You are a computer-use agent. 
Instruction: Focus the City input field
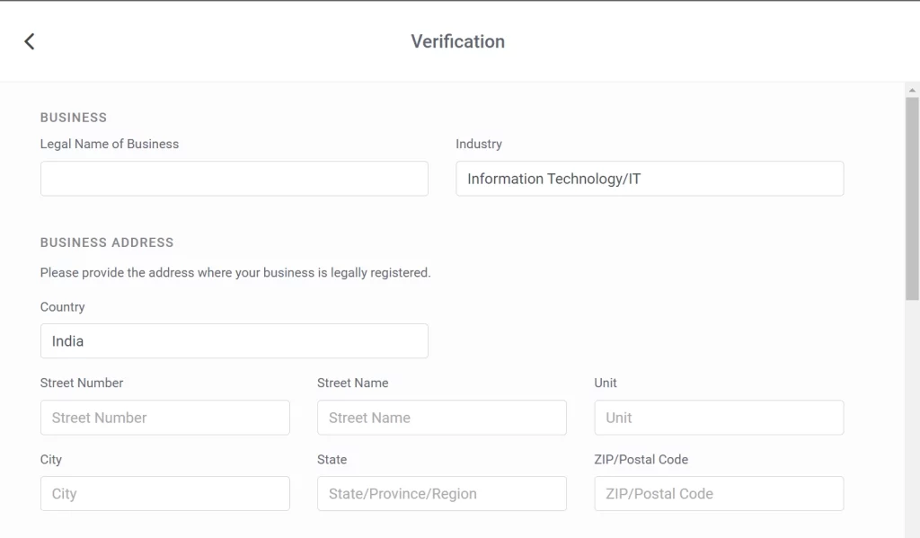165,493
